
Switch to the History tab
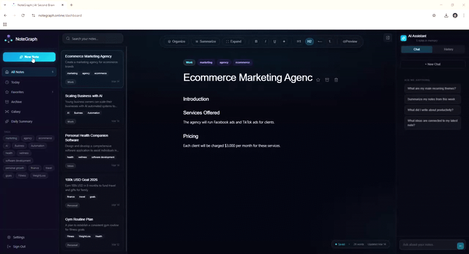coord(448,49)
